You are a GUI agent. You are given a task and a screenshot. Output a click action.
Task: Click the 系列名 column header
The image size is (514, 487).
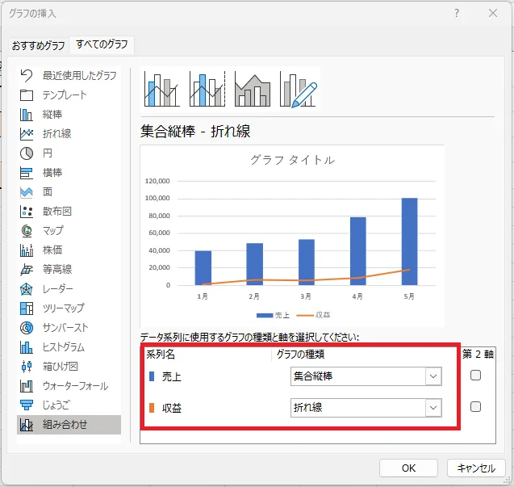coord(161,354)
